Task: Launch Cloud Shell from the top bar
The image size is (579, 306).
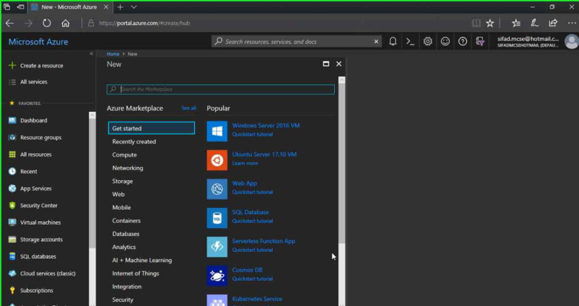Action: click(x=411, y=42)
